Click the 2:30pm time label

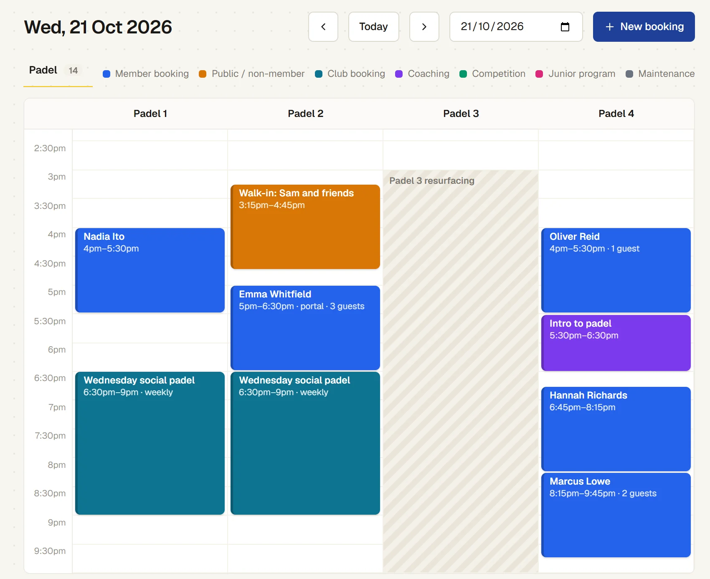click(50, 148)
